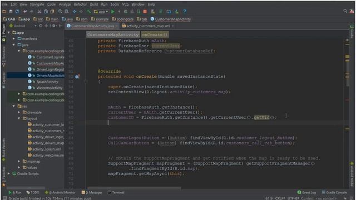This screenshot has width=356, height=200.
Task: Click the Paste toolbar icon
Action: pyautogui.click(x=52, y=11)
